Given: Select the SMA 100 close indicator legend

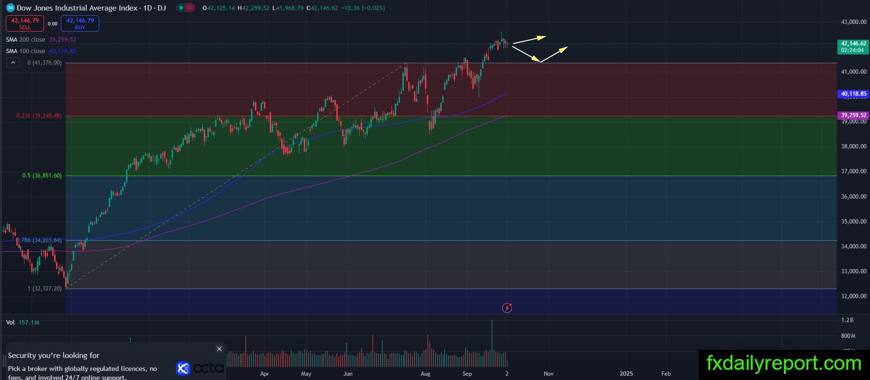Looking at the screenshot, I should 25,51.
